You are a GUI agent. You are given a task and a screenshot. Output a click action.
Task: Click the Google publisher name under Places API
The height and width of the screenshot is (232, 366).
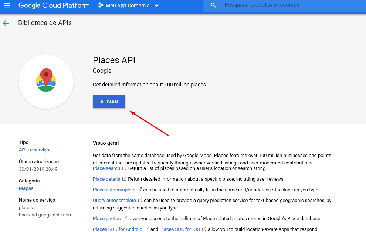pos(102,71)
